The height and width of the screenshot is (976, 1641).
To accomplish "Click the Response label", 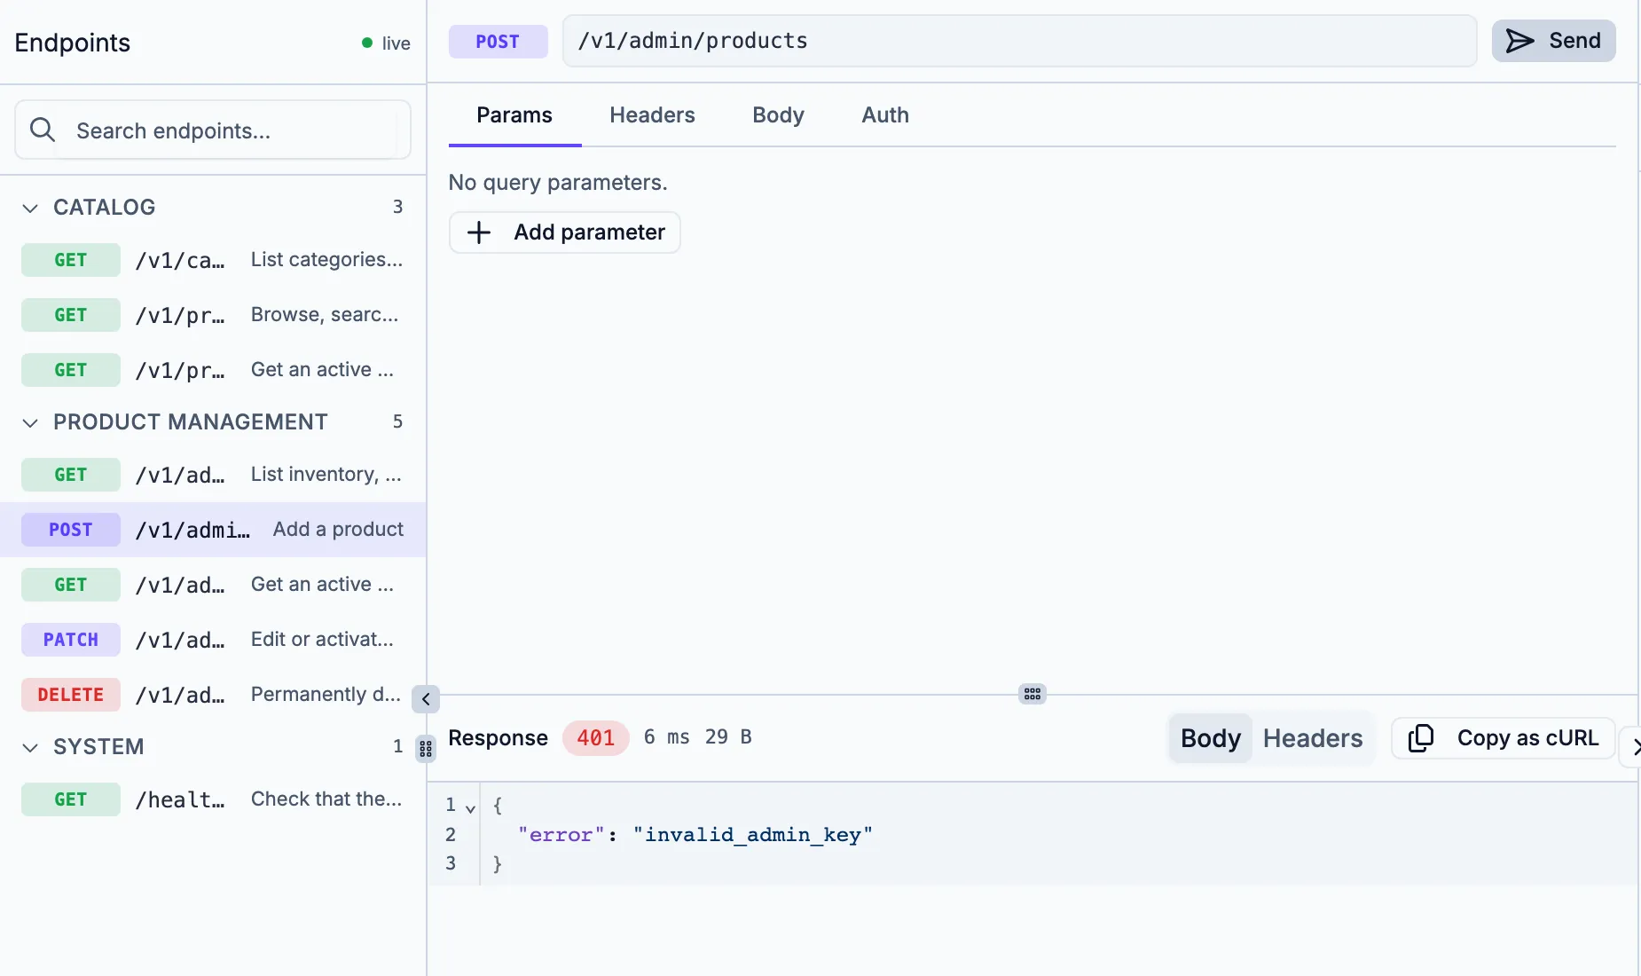I will click(x=499, y=738).
